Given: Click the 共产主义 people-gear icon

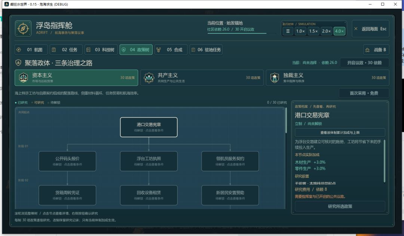Looking at the screenshot, I should point(149,78).
